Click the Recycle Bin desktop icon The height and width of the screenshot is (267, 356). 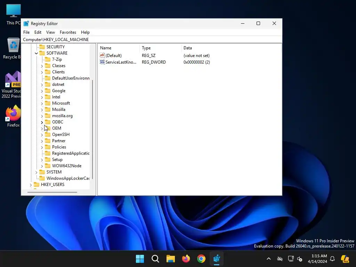[11, 48]
